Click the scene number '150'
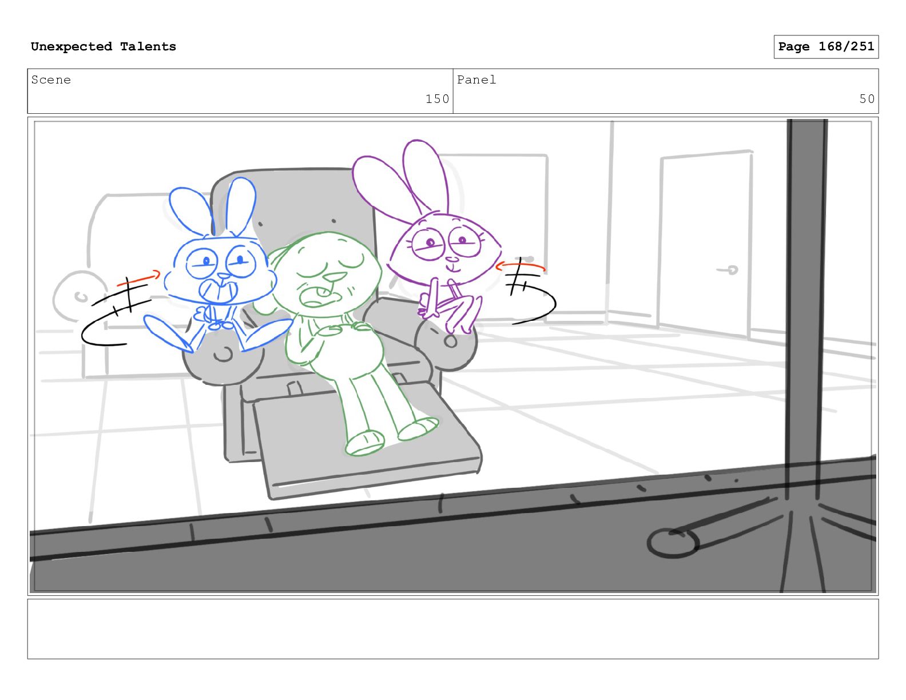Image resolution: width=906 pixels, height=700 pixels. pyautogui.click(x=437, y=99)
